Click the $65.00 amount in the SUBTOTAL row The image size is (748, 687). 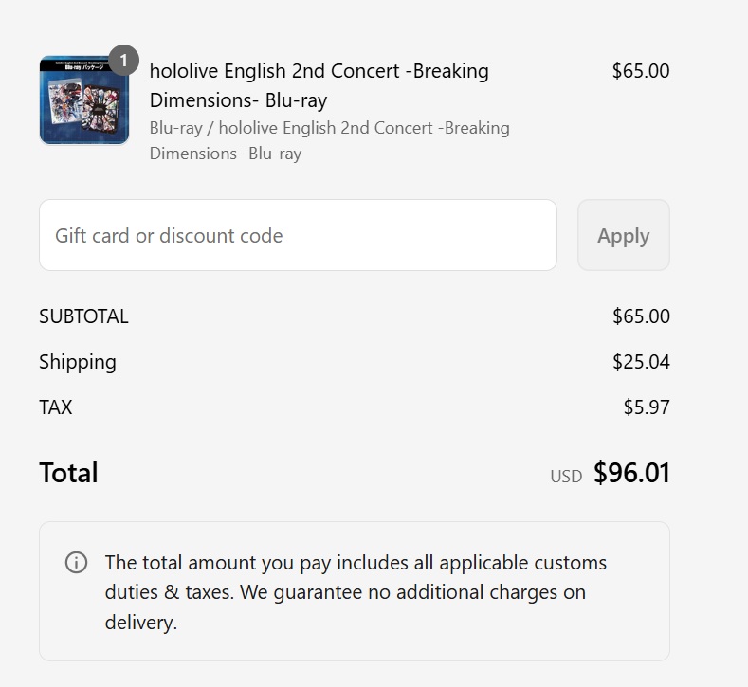point(641,316)
